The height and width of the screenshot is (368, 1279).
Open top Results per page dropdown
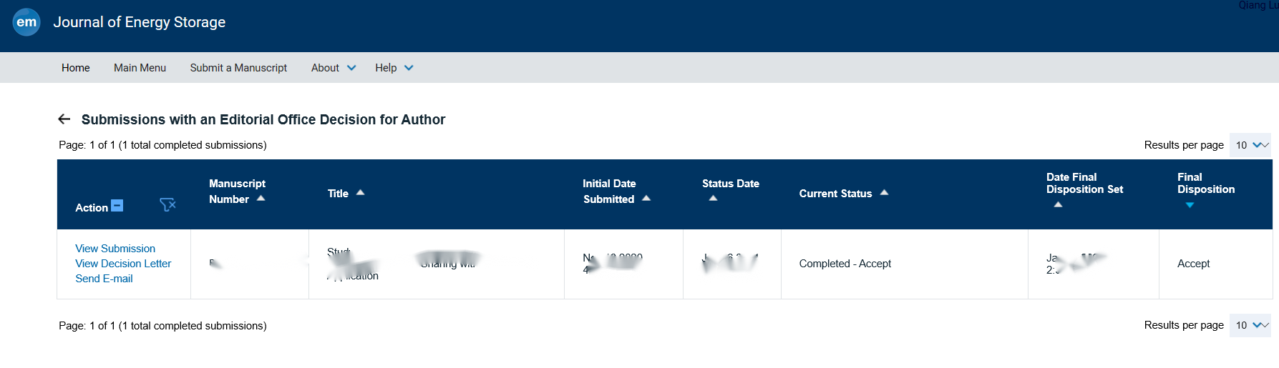click(1250, 145)
